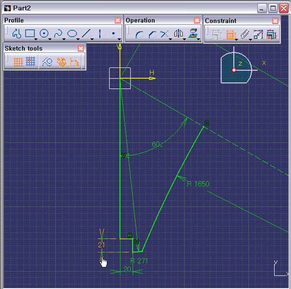
Task: Select the Rectangle tool
Action: [30, 33]
